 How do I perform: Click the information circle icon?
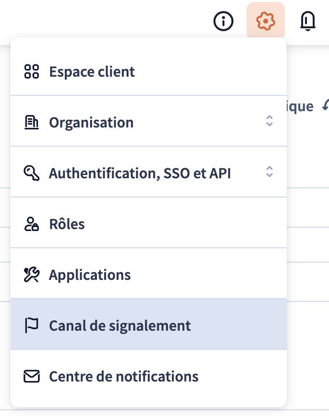(x=223, y=21)
